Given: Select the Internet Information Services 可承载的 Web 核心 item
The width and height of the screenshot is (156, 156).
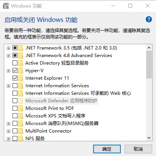Looking at the screenshot, I should coord(78,93).
